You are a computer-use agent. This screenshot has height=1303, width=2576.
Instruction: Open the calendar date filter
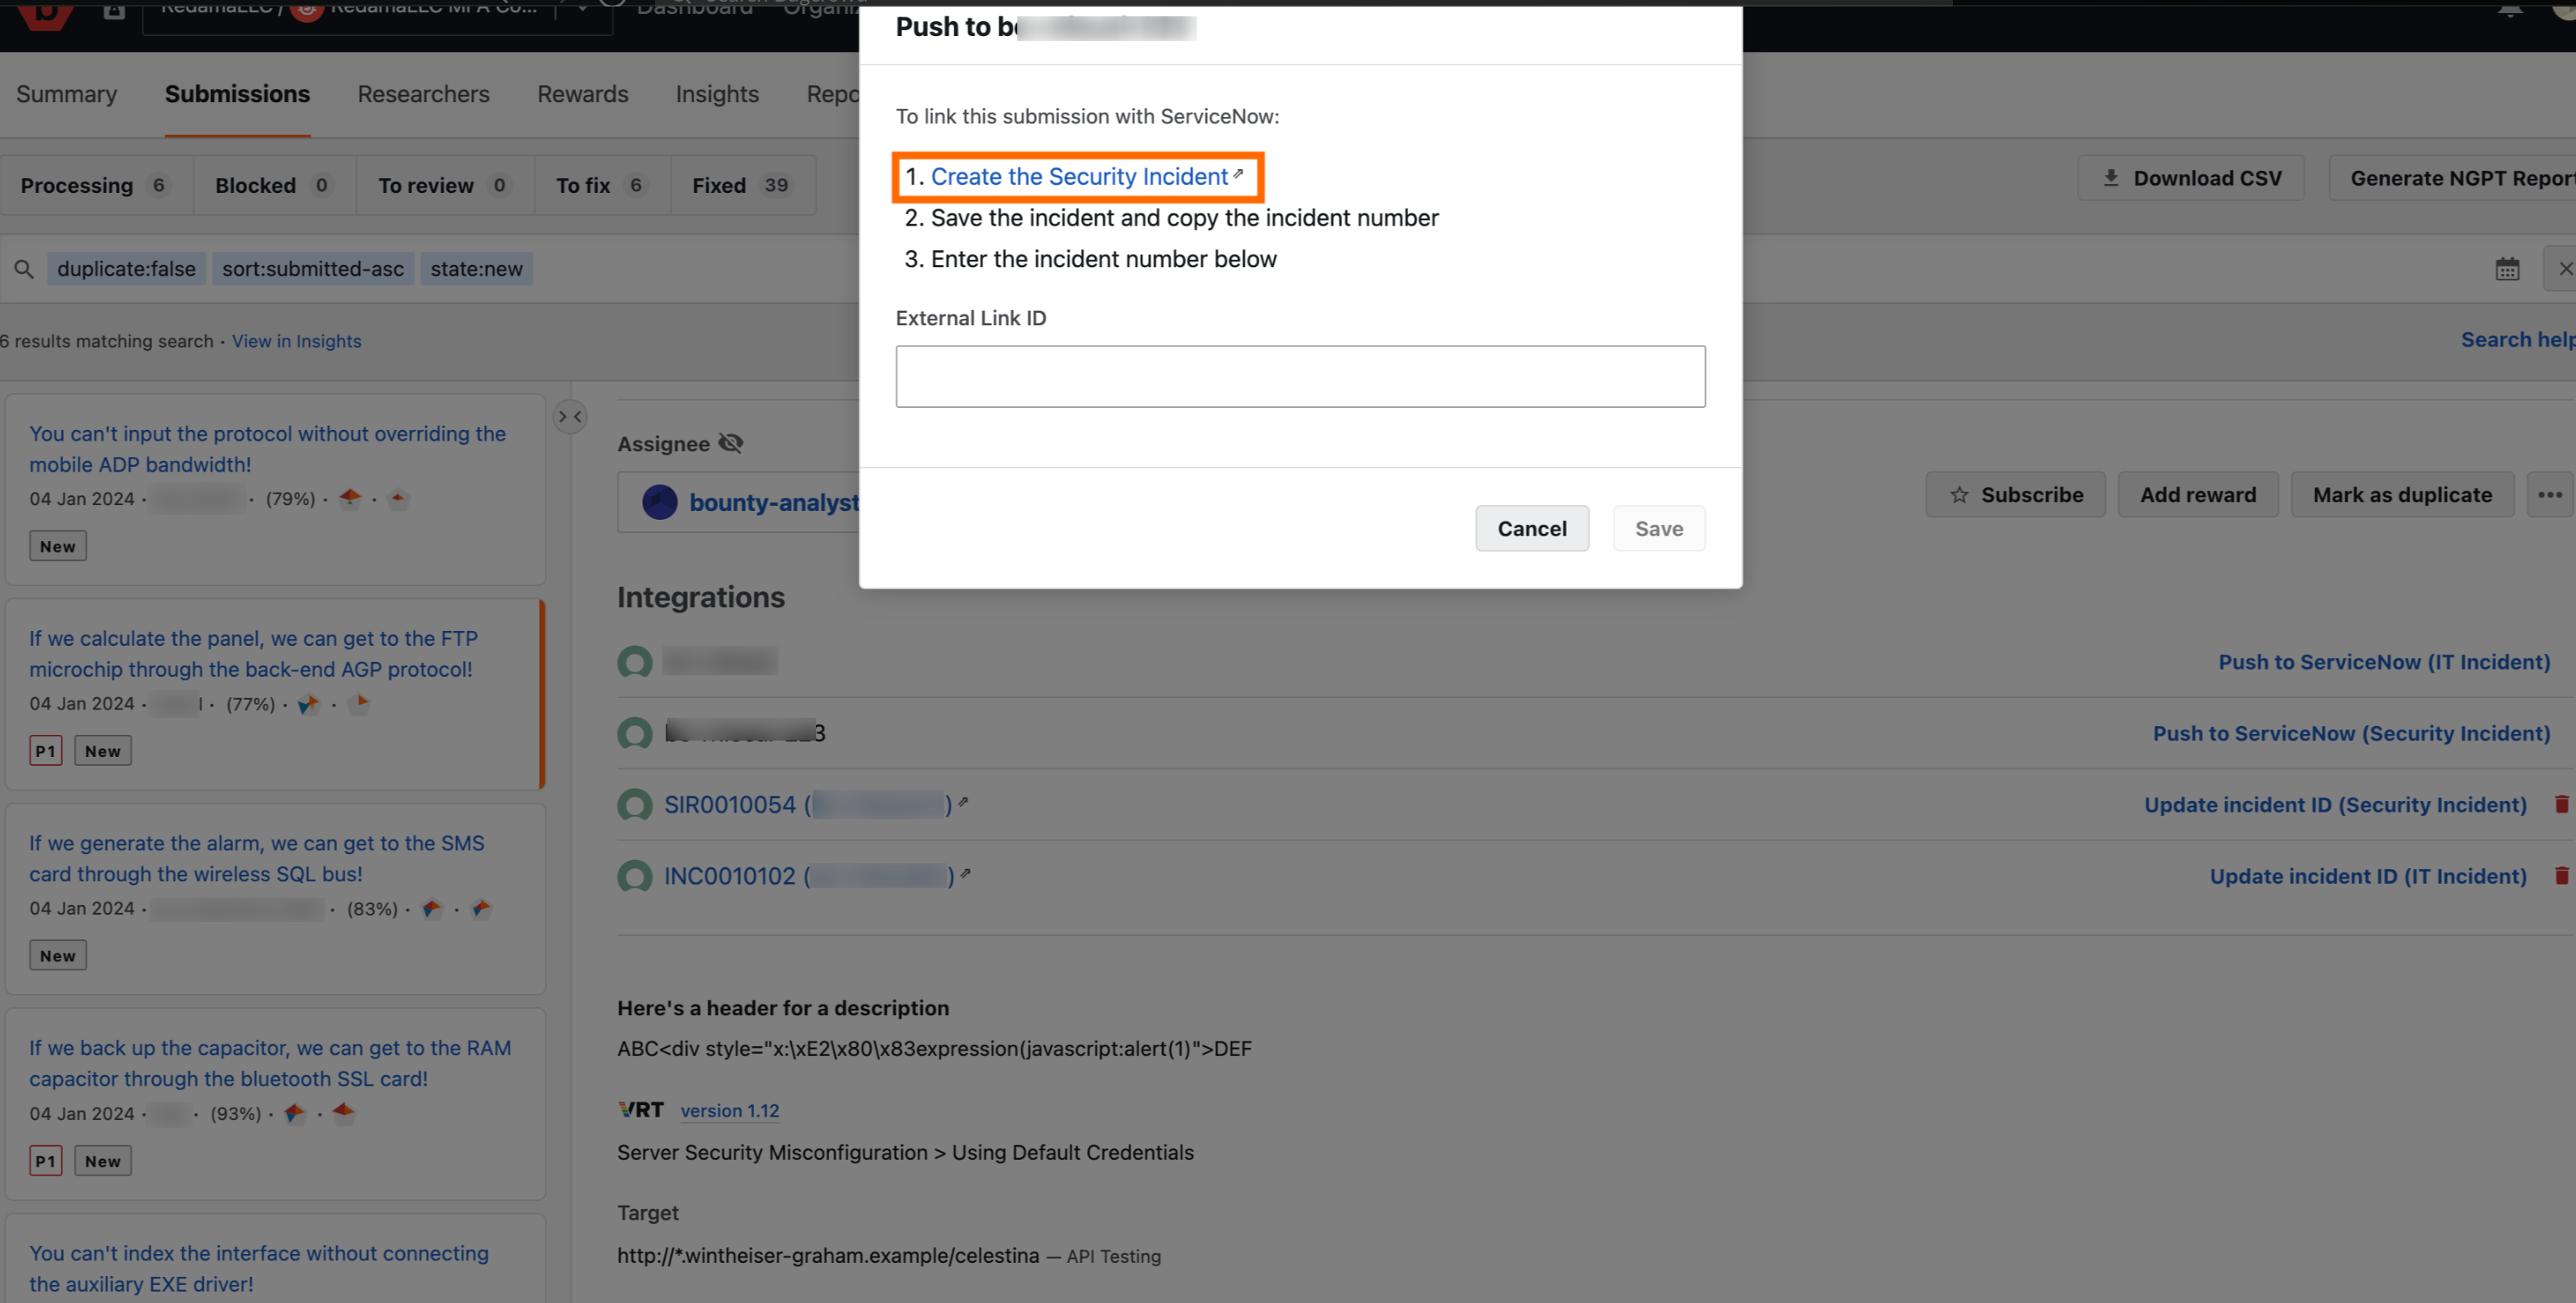point(2507,269)
